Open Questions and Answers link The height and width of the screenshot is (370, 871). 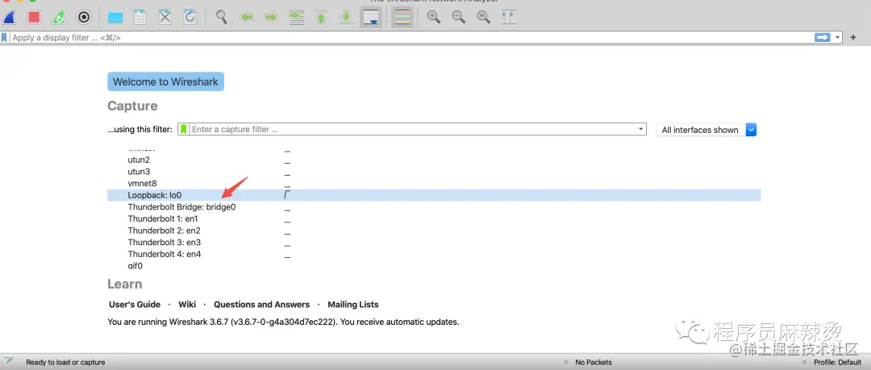pyautogui.click(x=261, y=305)
